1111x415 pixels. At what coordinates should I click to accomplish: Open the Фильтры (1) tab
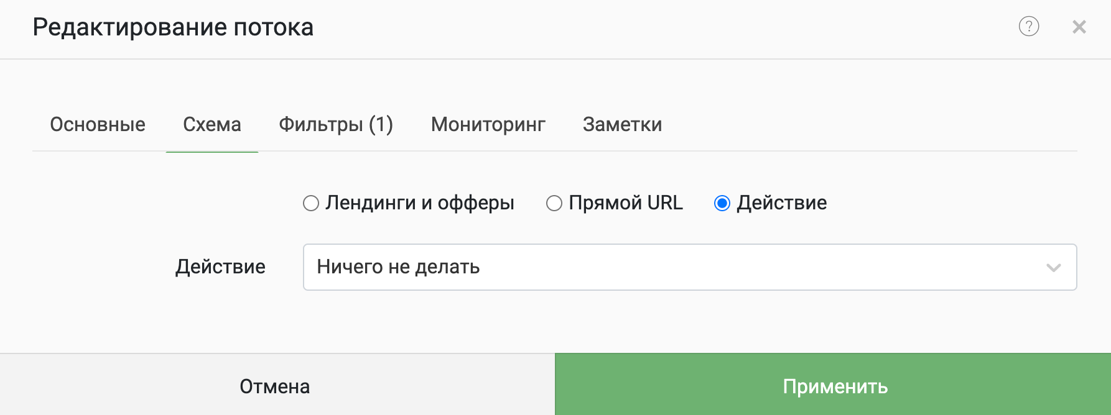(x=336, y=124)
